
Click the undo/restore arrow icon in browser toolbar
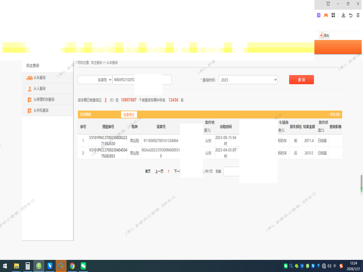pos(351,15)
